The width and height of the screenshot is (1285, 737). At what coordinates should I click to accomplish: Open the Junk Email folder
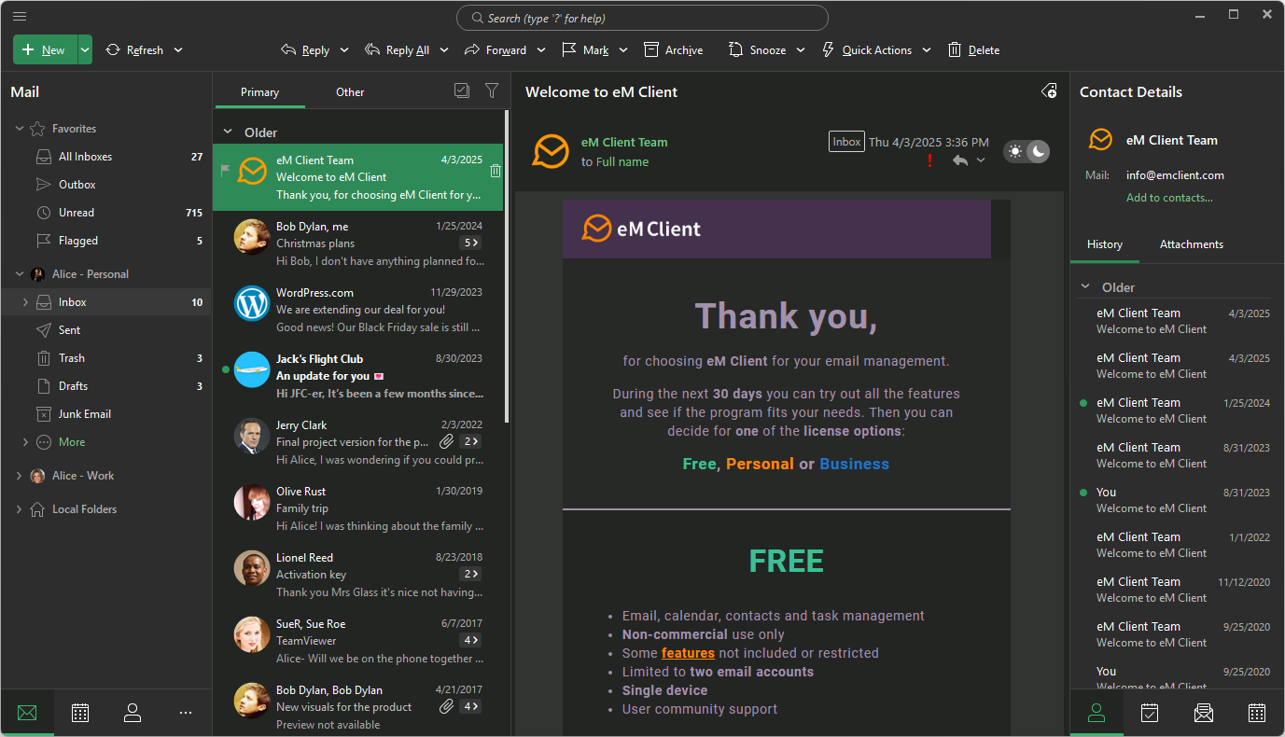[106, 414]
